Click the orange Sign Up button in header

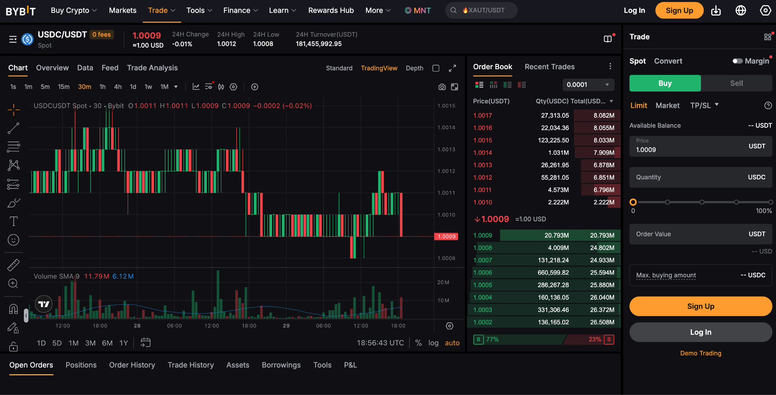(x=679, y=11)
